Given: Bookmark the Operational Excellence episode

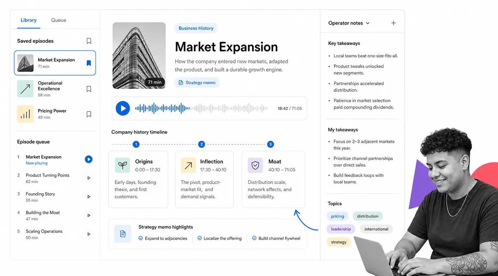Looking at the screenshot, I should coord(89,89).
